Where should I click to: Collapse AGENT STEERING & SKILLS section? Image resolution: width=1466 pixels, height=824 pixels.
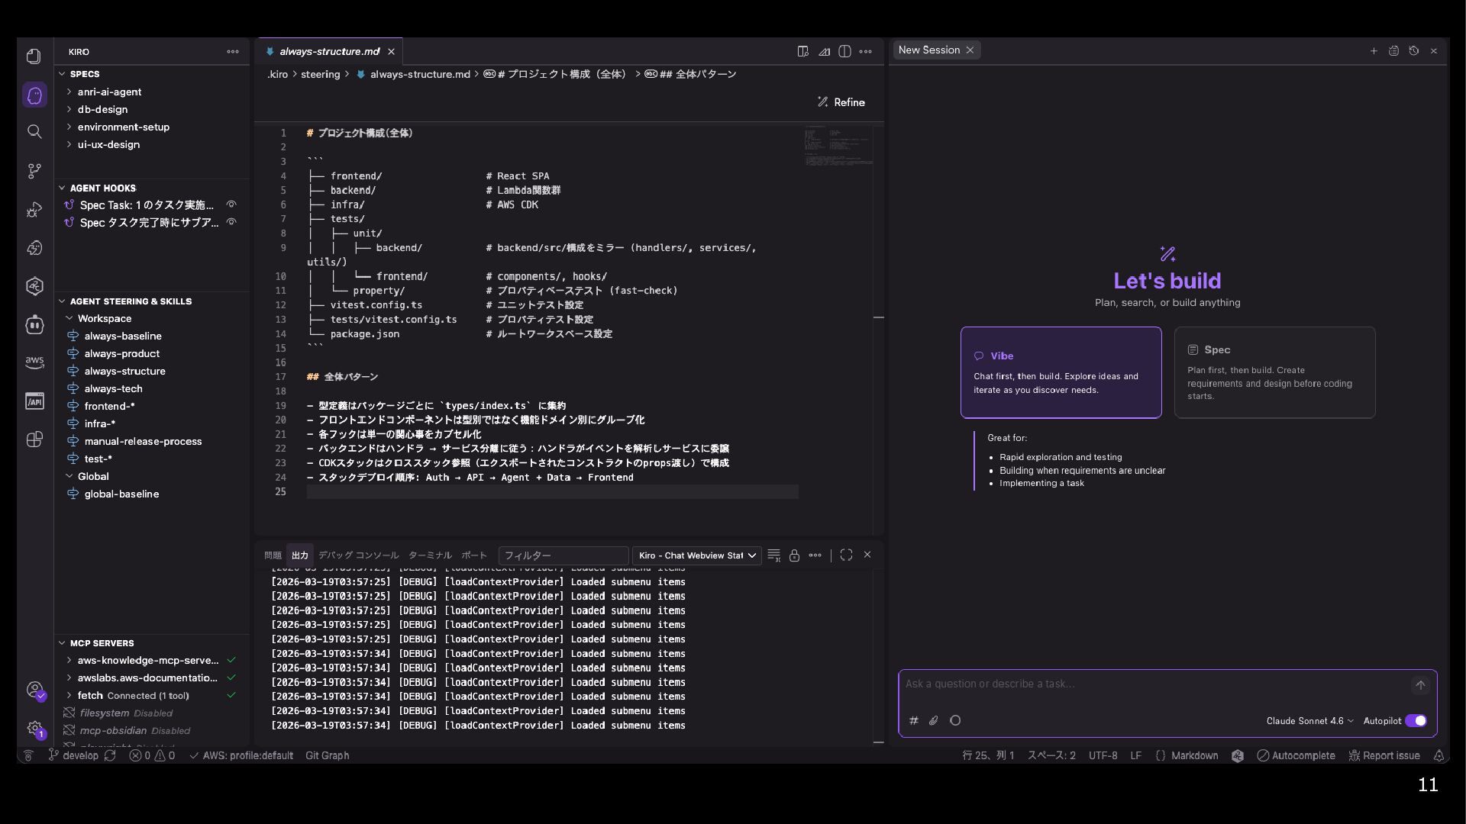tap(63, 301)
